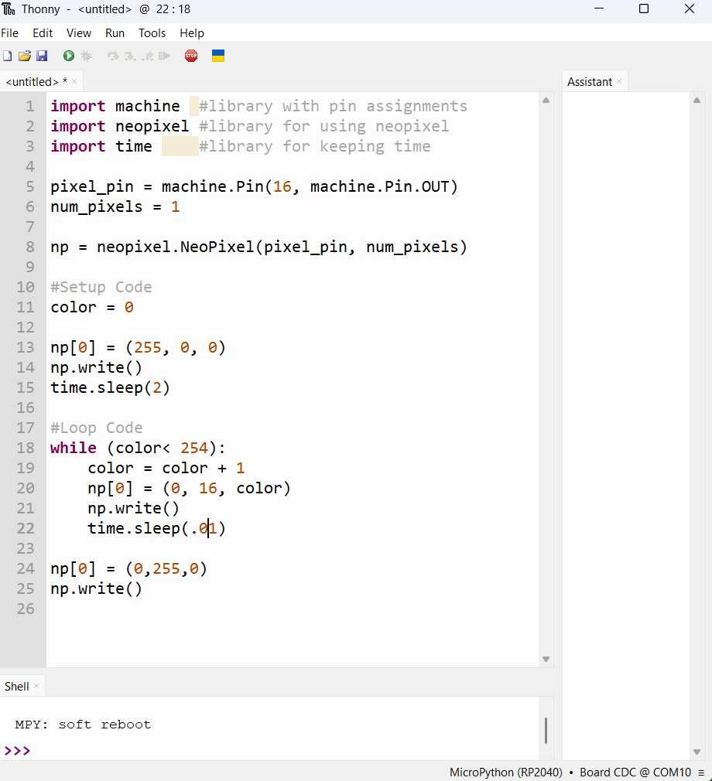Click the Step out debug icon
Image resolution: width=712 pixels, height=781 pixels.
(x=147, y=56)
